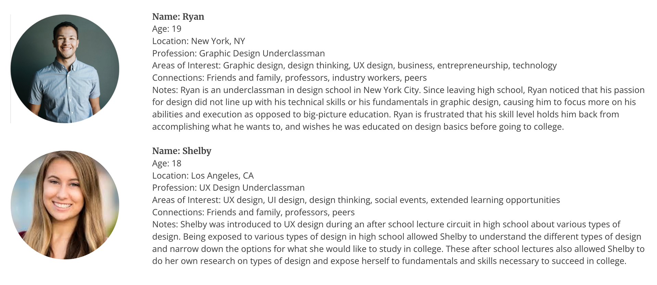Screen dimensions: 657x285
Task: Click Ryan's 'Areas of Interest' line
Action: (355, 65)
